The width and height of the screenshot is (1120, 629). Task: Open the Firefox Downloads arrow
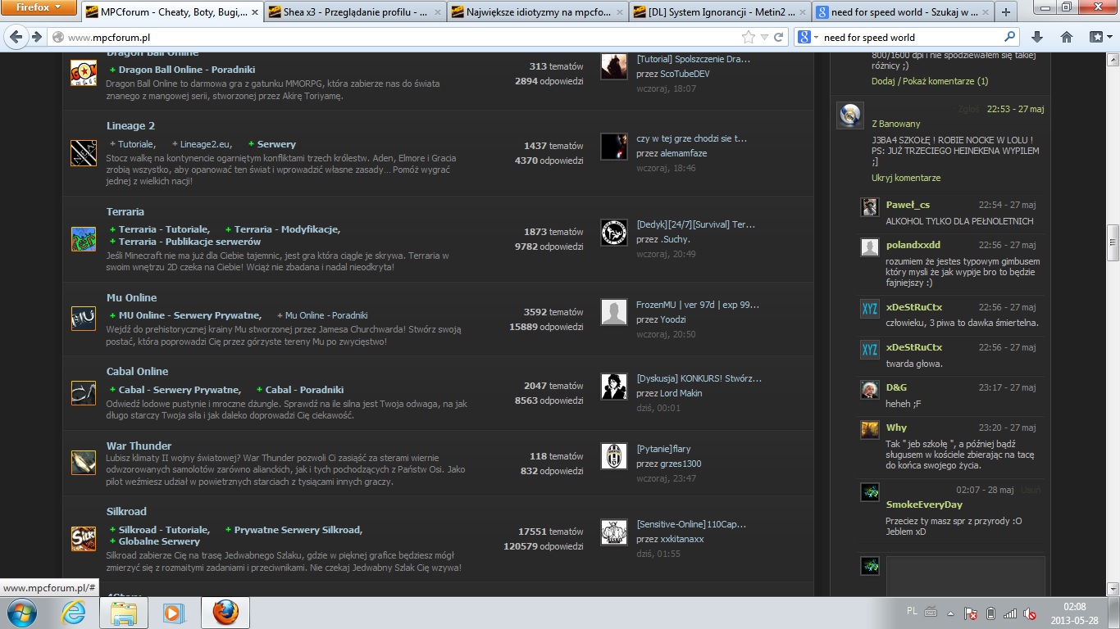1037,37
